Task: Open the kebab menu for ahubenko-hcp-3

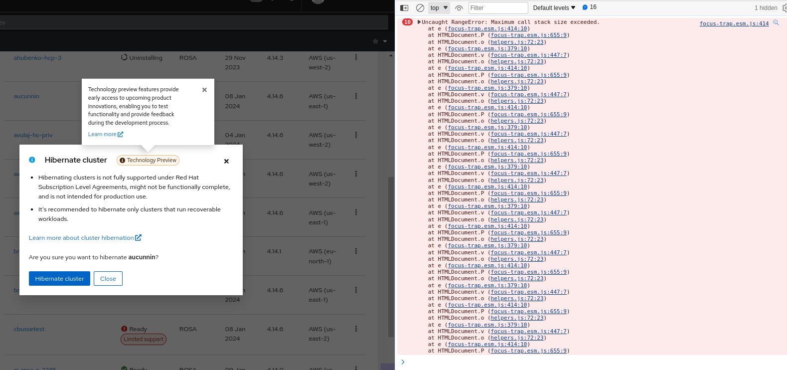Action: pos(356,57)
